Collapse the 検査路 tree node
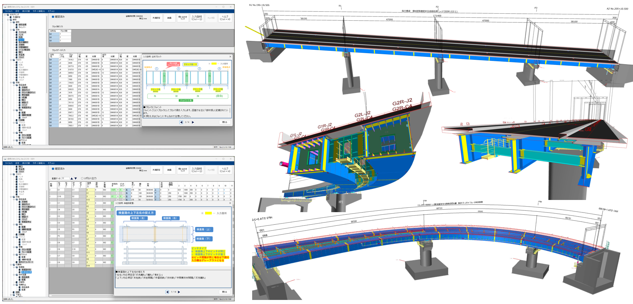The image size is (633, 304). coord(14,267)
